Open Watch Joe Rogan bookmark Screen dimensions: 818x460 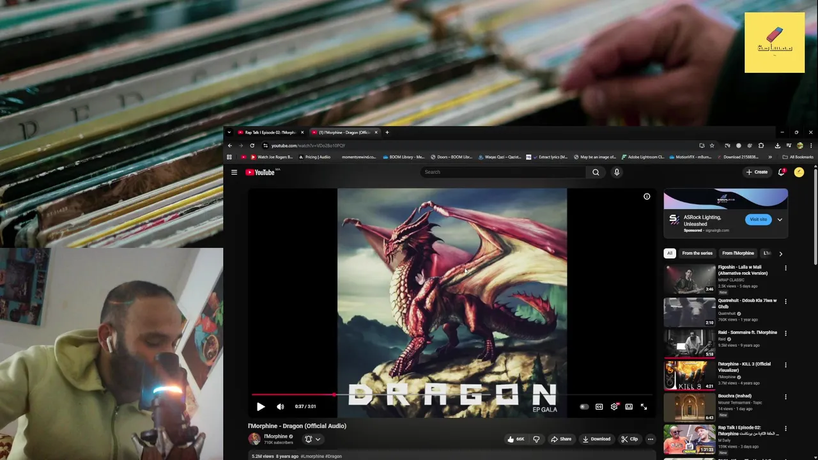pos(272,157)
